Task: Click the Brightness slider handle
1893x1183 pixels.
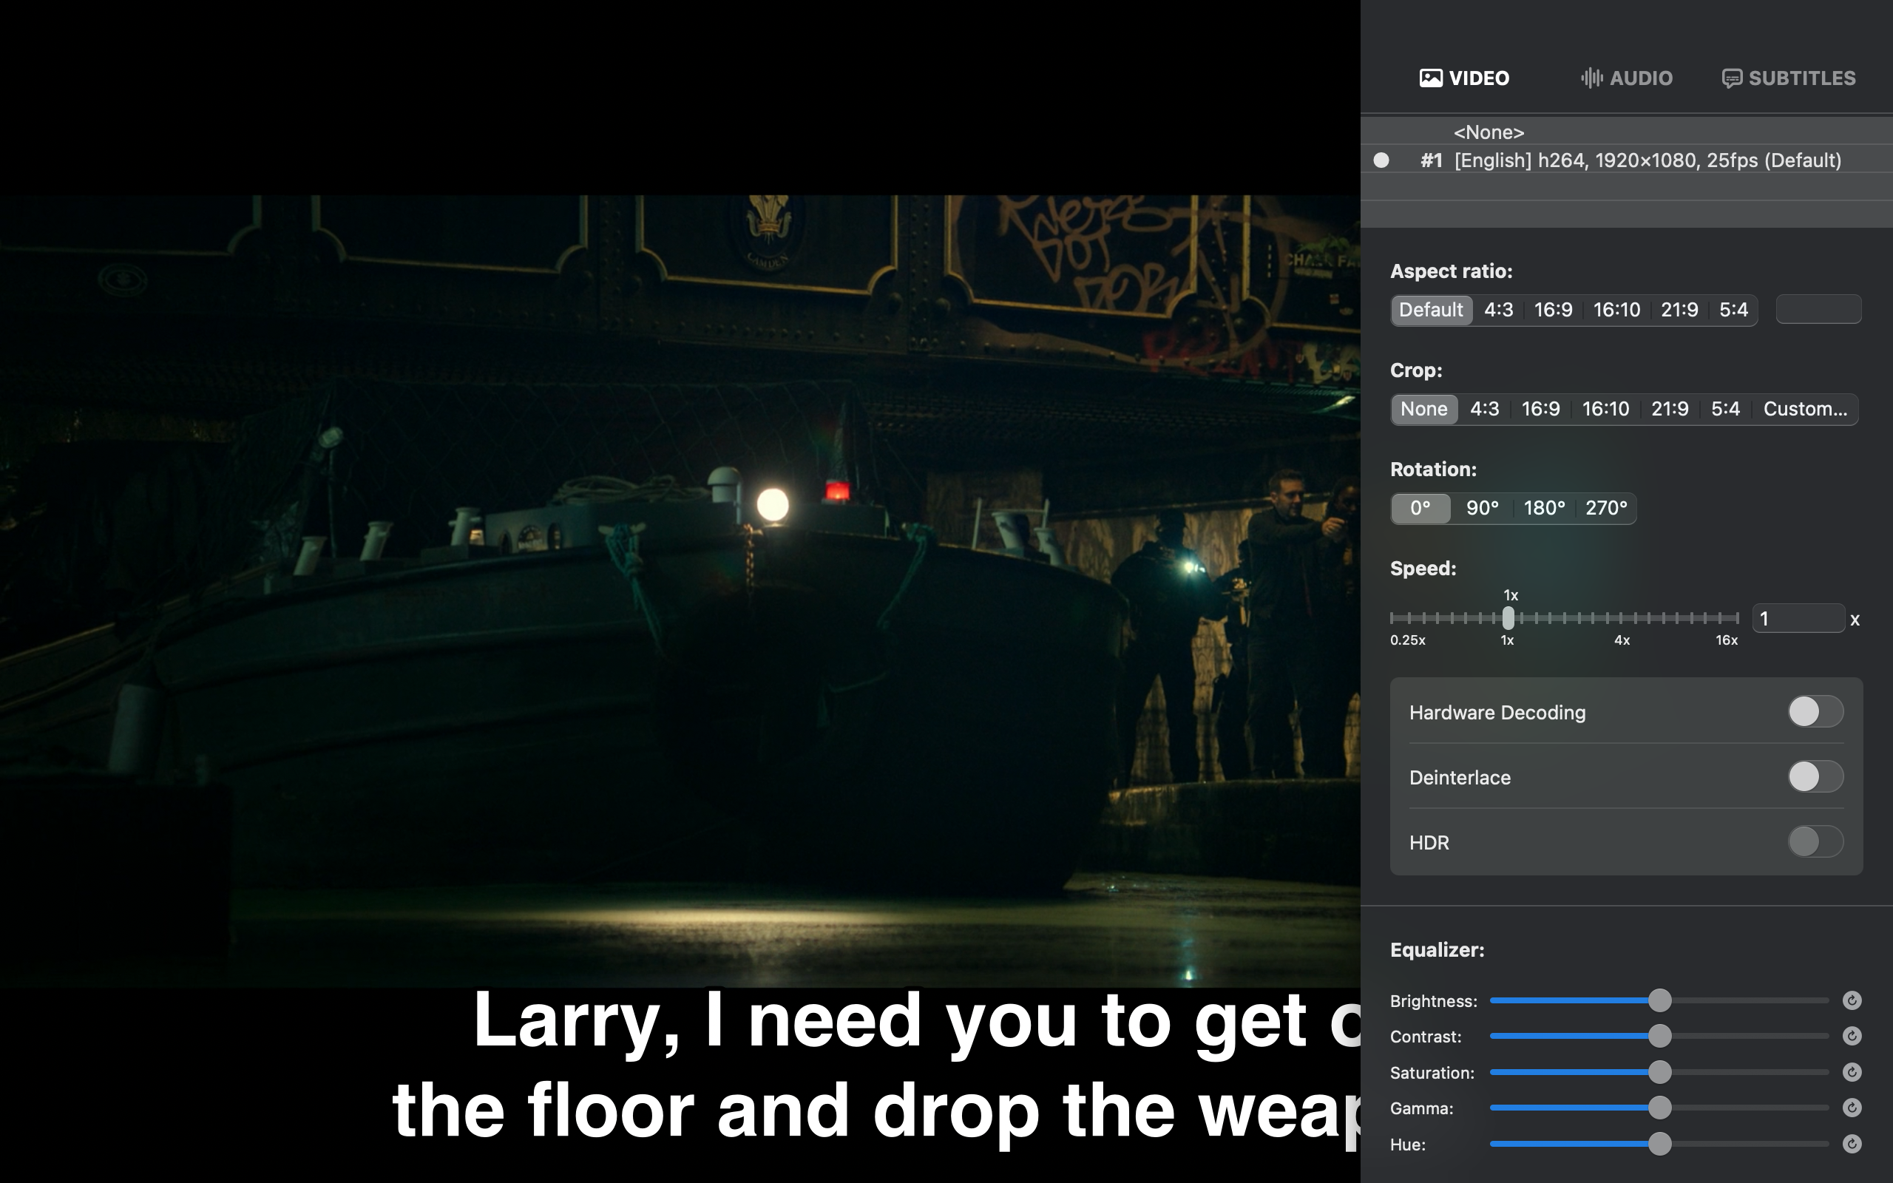Action: pos(1660,1000)
